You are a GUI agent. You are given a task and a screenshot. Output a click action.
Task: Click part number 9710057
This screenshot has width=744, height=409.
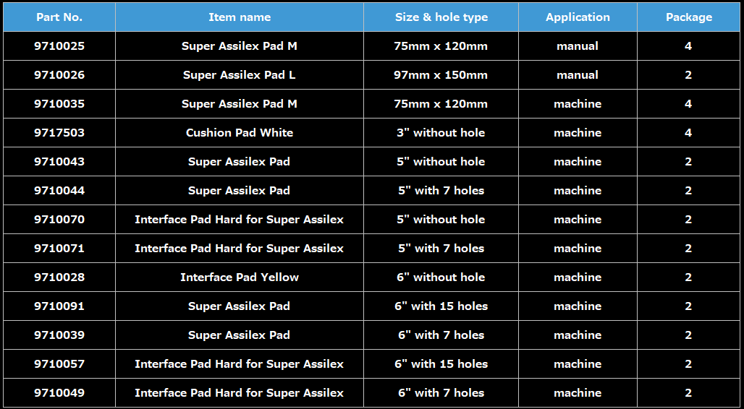pos(59,364)
